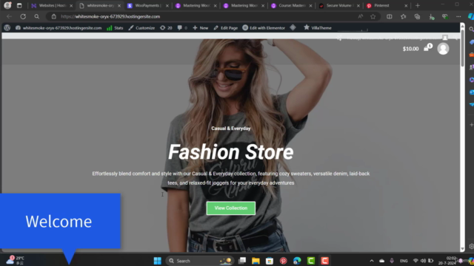Open the Windows Start menu
474x266 pixels.
[x=157, y=261]
